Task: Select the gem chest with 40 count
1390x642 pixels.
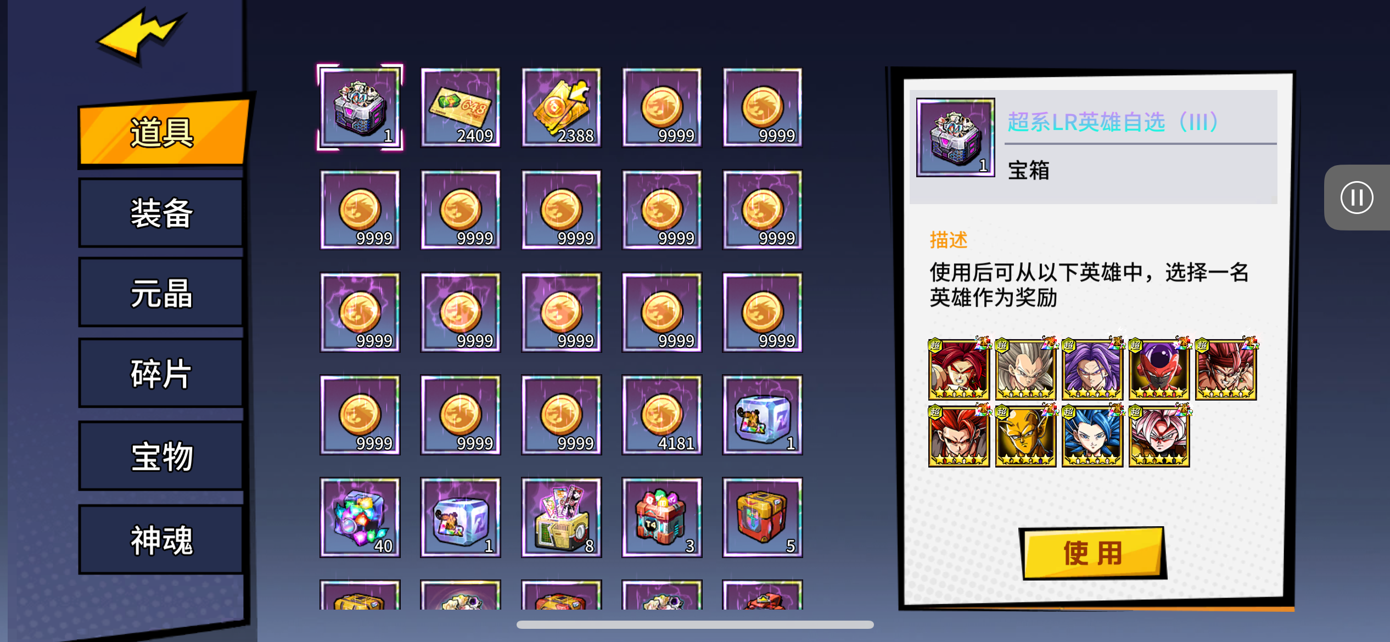Action: coord(360,517)
